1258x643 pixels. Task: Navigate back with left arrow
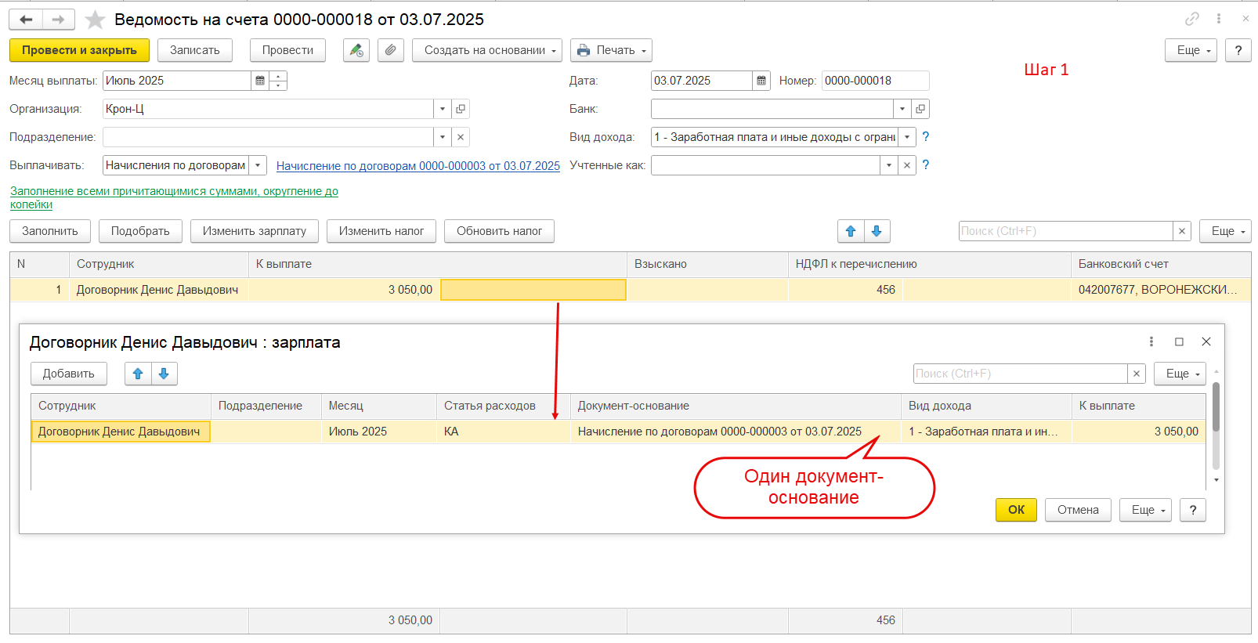(x=26, y=20)
